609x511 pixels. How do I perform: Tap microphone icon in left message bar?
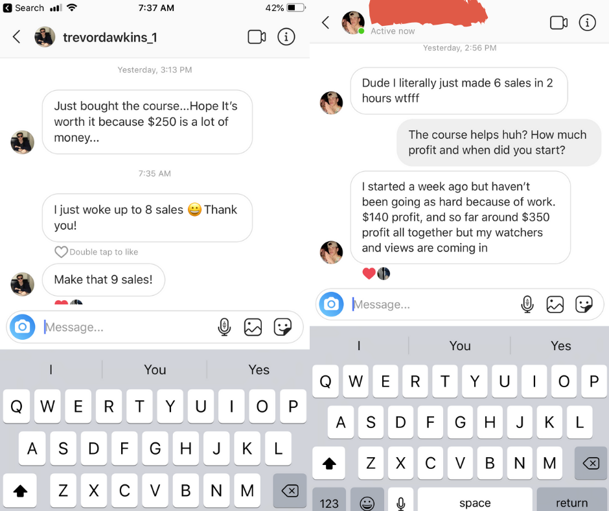tap(224, 327)
